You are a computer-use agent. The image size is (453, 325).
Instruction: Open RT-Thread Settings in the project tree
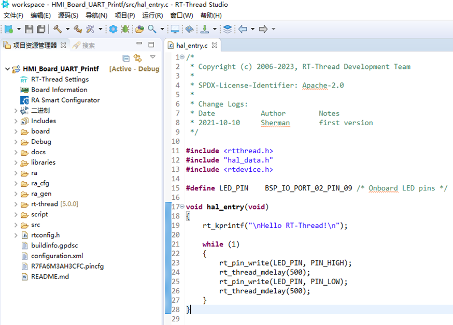(x=60, y=79)
